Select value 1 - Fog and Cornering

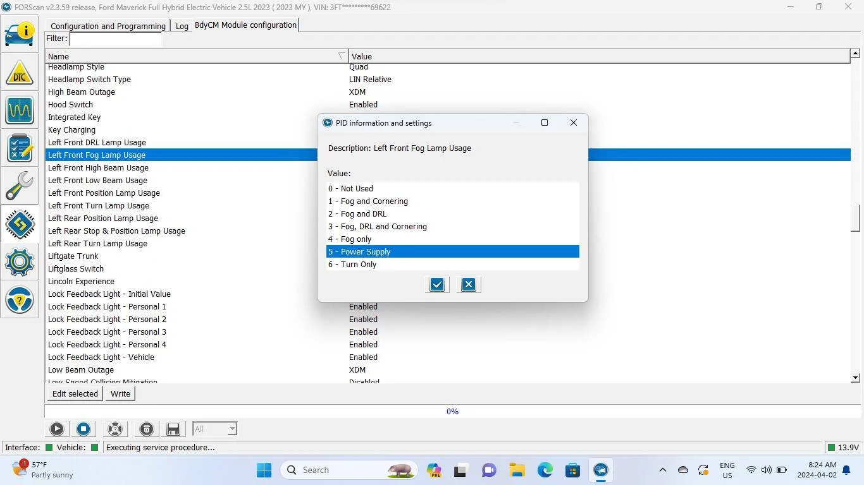point(453,201)
